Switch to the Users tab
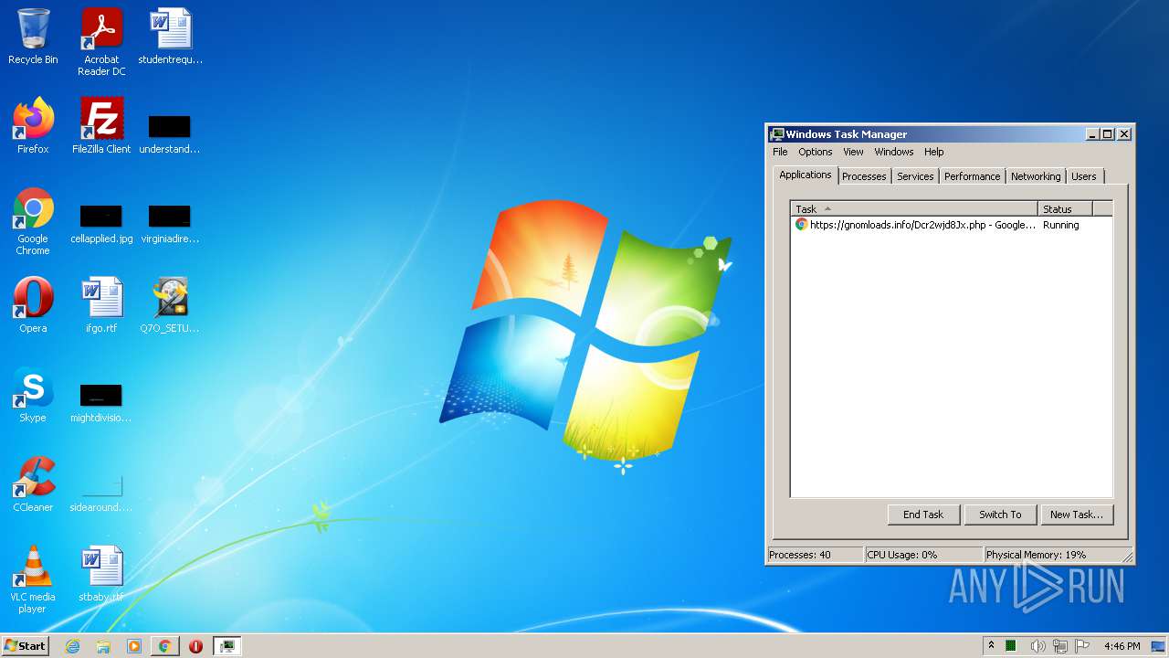Screen dimensions: 1169x658 pos(1084,176)
